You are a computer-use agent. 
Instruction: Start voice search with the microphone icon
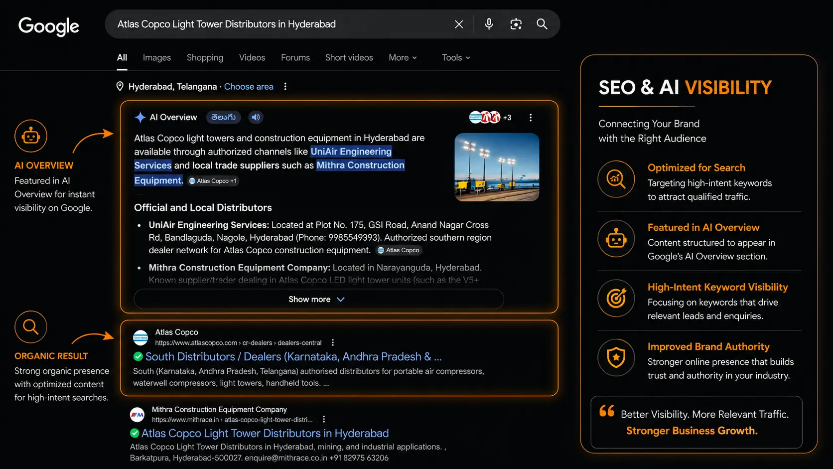(489, 24)
